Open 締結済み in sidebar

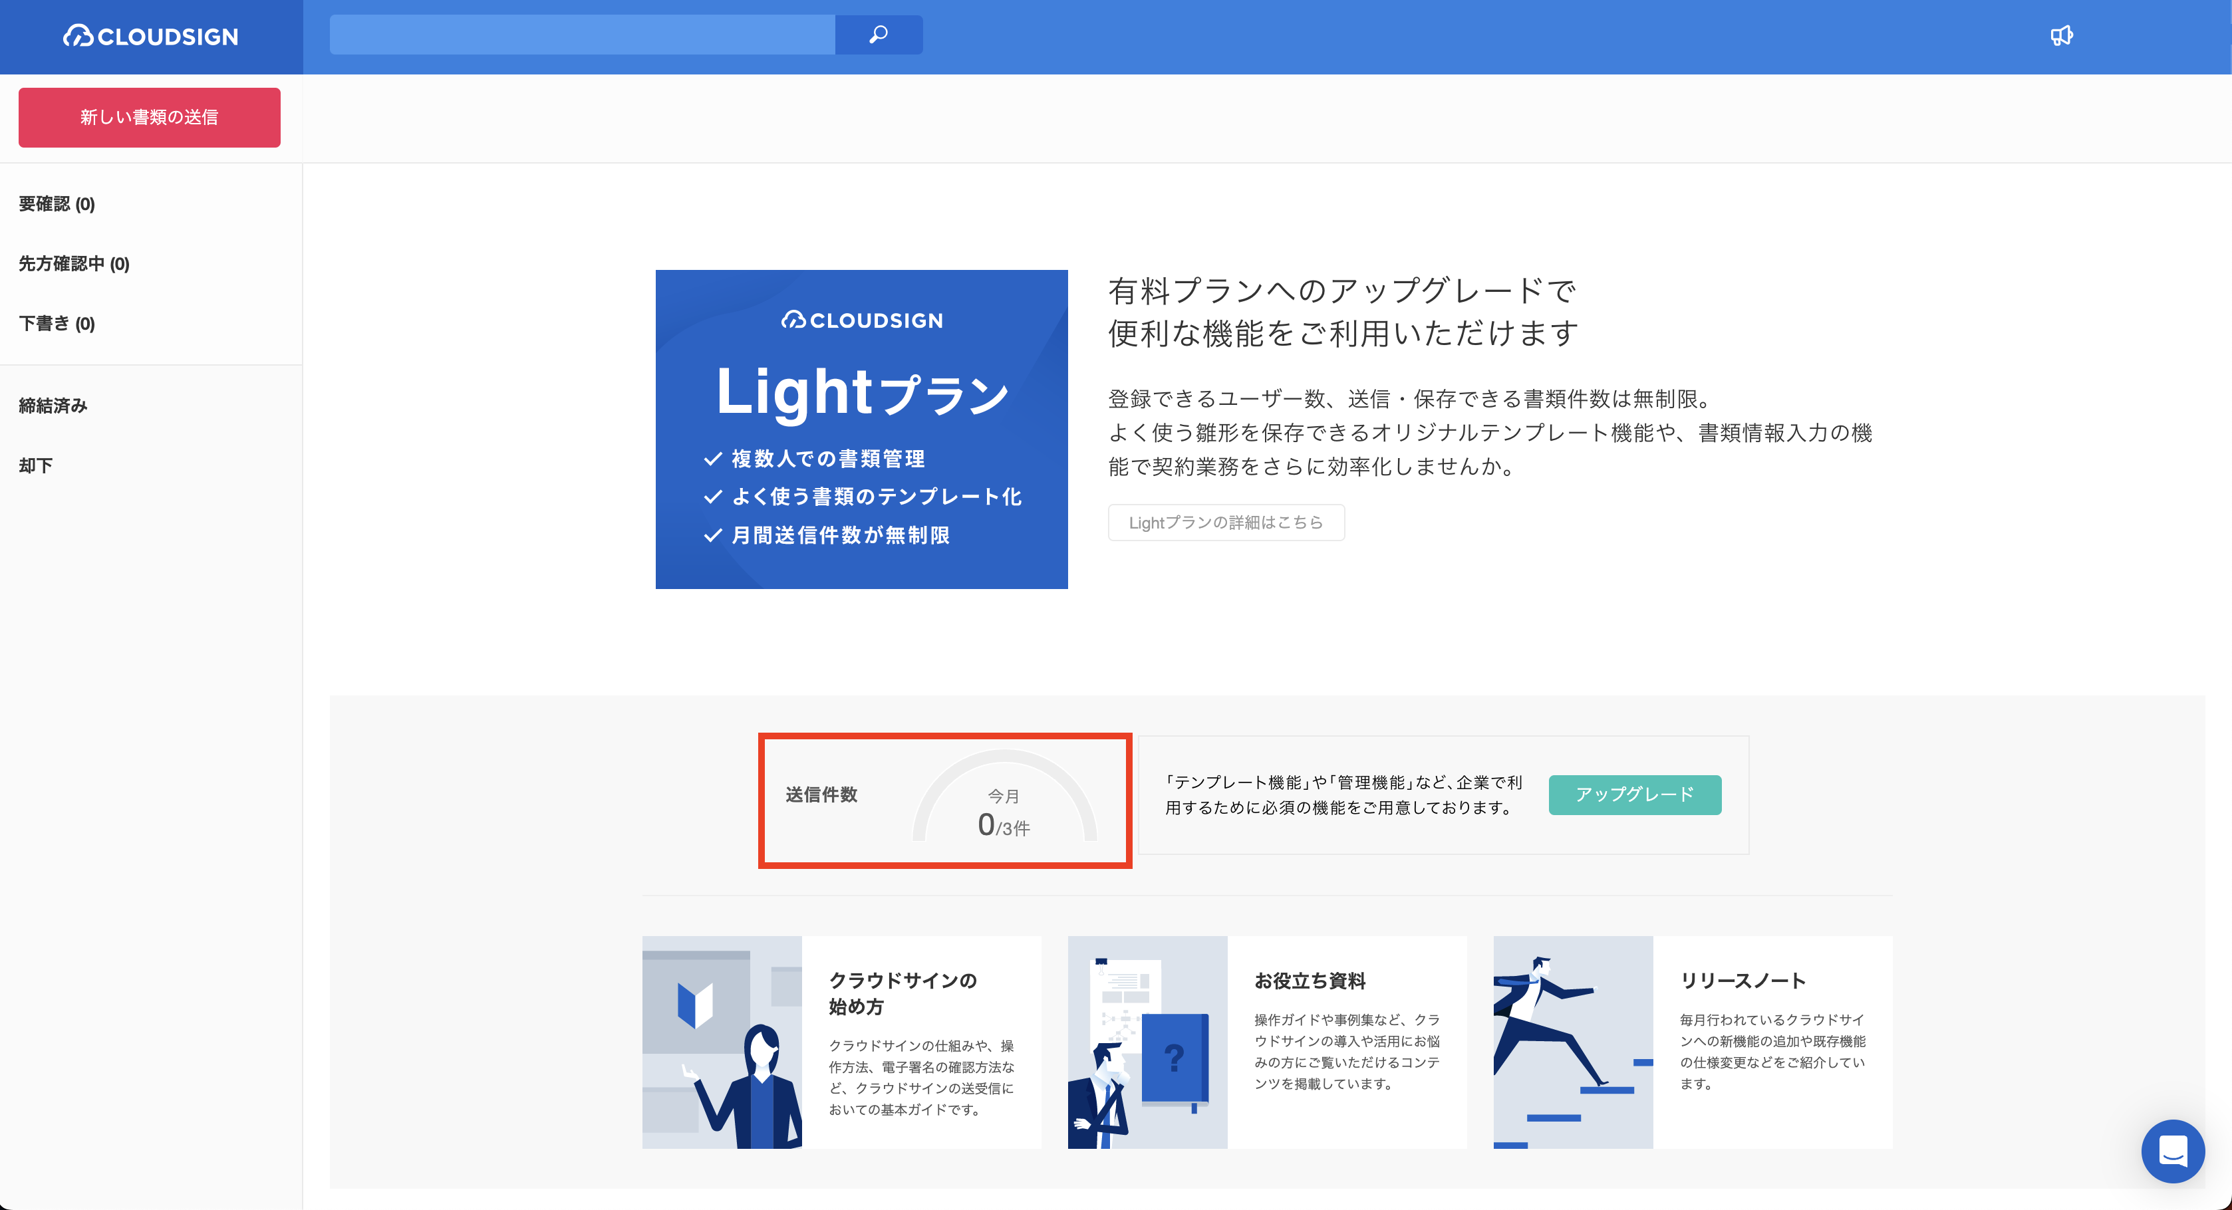point(54,406)
